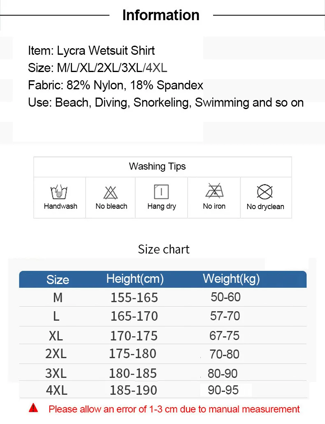The image size is (325, 424).
Task: Click the Information heading
Action: [x=161, y=15]
